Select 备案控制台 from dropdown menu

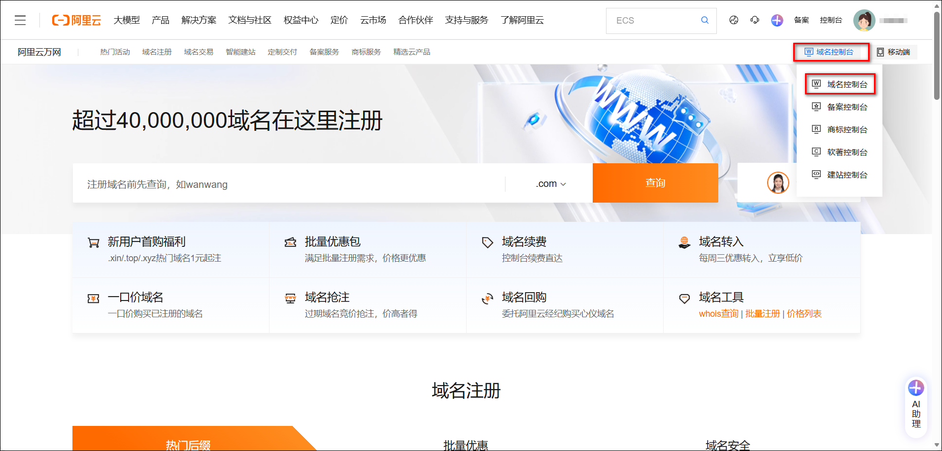click(x=846, y=107)
